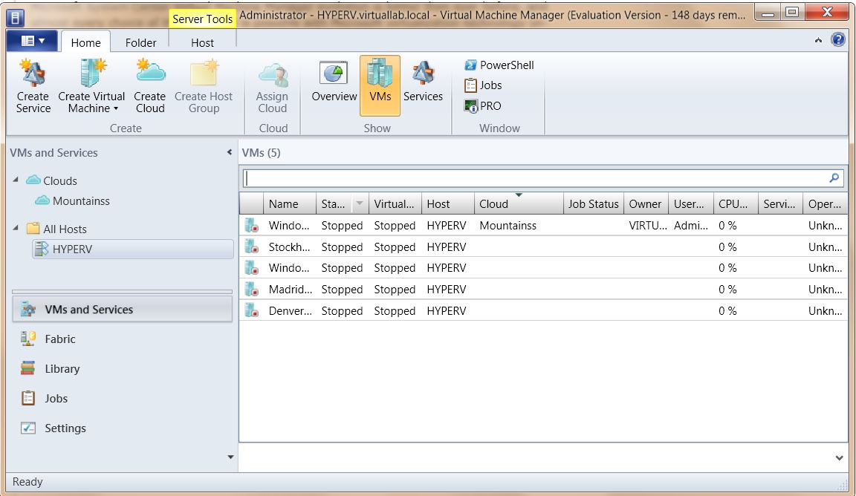The image size is (856, 496).
Task: Click the search magnifier icon
Action: tap(834, 178)
